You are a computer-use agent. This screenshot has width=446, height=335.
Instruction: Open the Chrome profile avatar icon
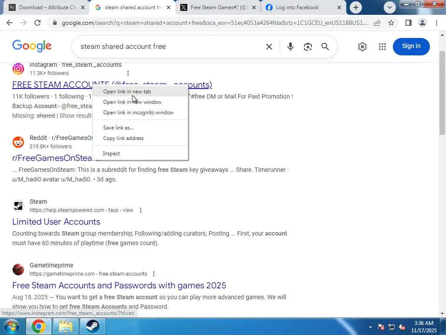[422, 23]
